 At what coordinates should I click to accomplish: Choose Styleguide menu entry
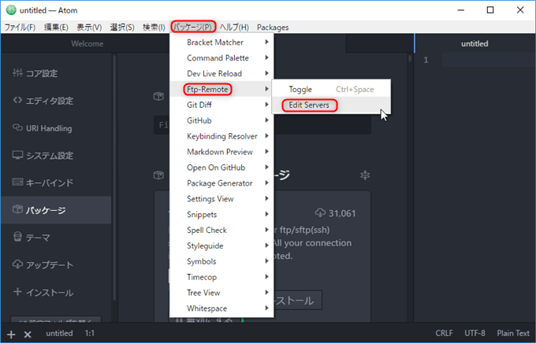click(221, 245)
